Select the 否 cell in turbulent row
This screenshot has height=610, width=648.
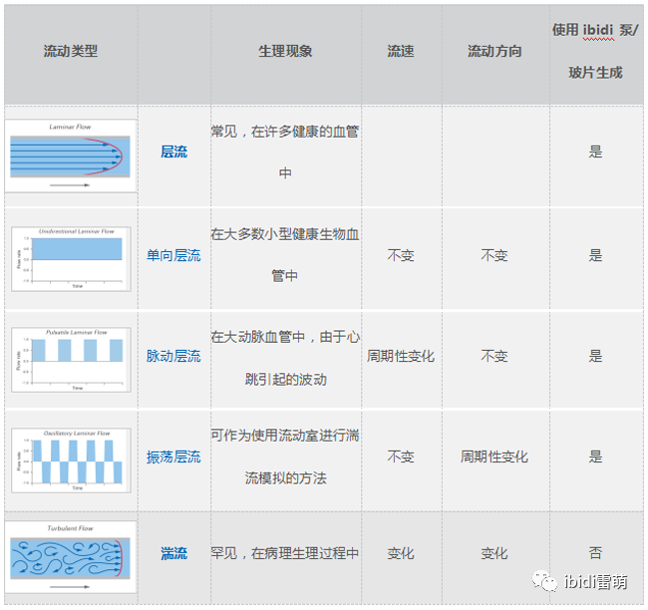[595, 553]
